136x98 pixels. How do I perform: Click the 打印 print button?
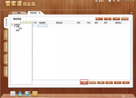coord(118,83)
